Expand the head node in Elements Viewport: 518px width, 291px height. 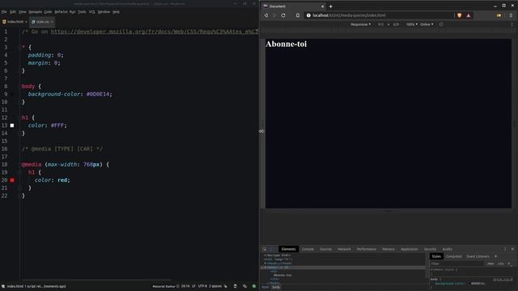265,264
